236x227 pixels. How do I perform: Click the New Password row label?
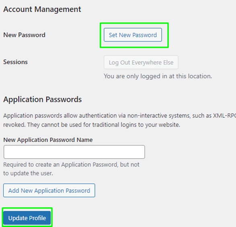tap(25, 35)
